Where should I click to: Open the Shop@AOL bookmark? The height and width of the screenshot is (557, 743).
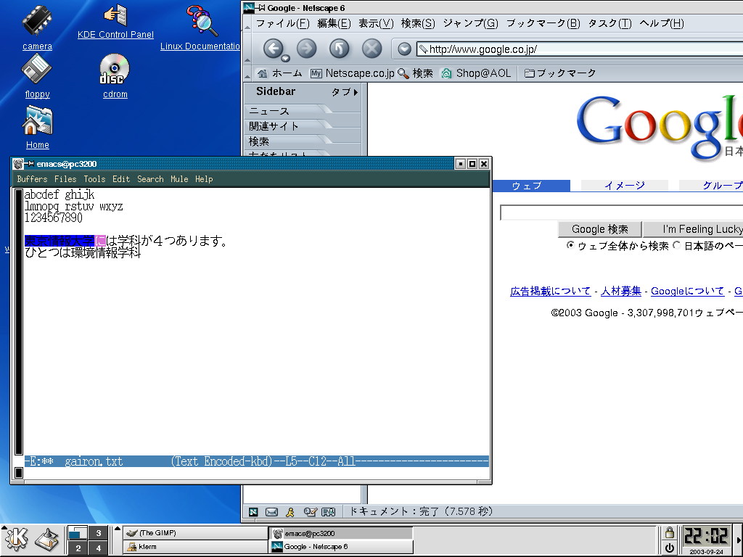point(476,73)
